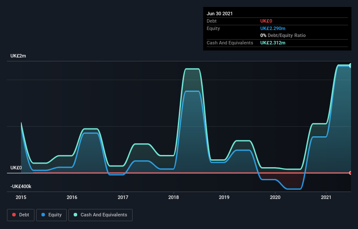Click Cash And Equivalents label in tooltip
The image size is (358, 229).
tap(230, 43)
